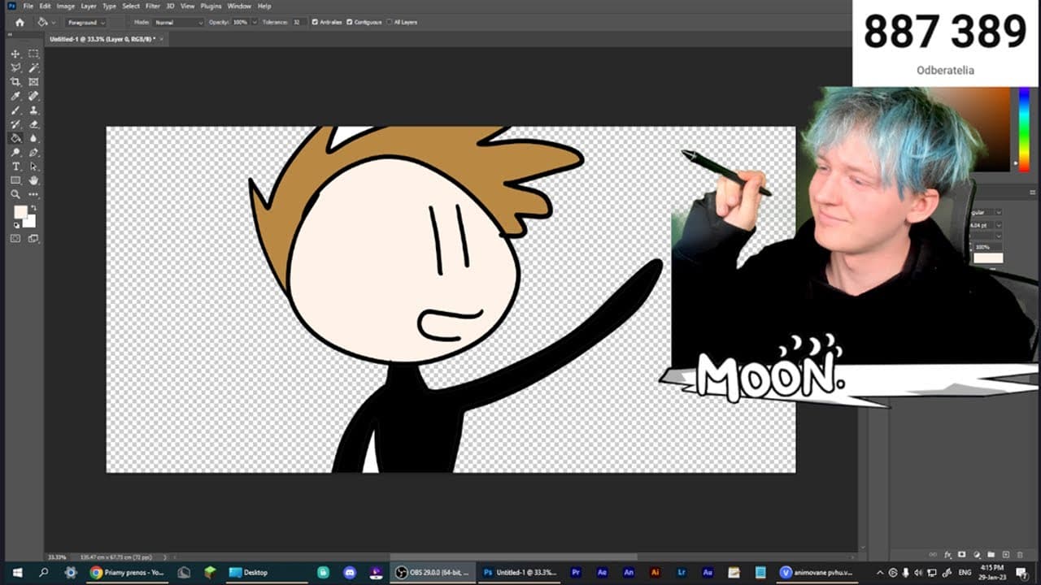This screenshot has height=585, width=1041.
Task: Open the Plugins menu
Action: click(x=211, y=6)
